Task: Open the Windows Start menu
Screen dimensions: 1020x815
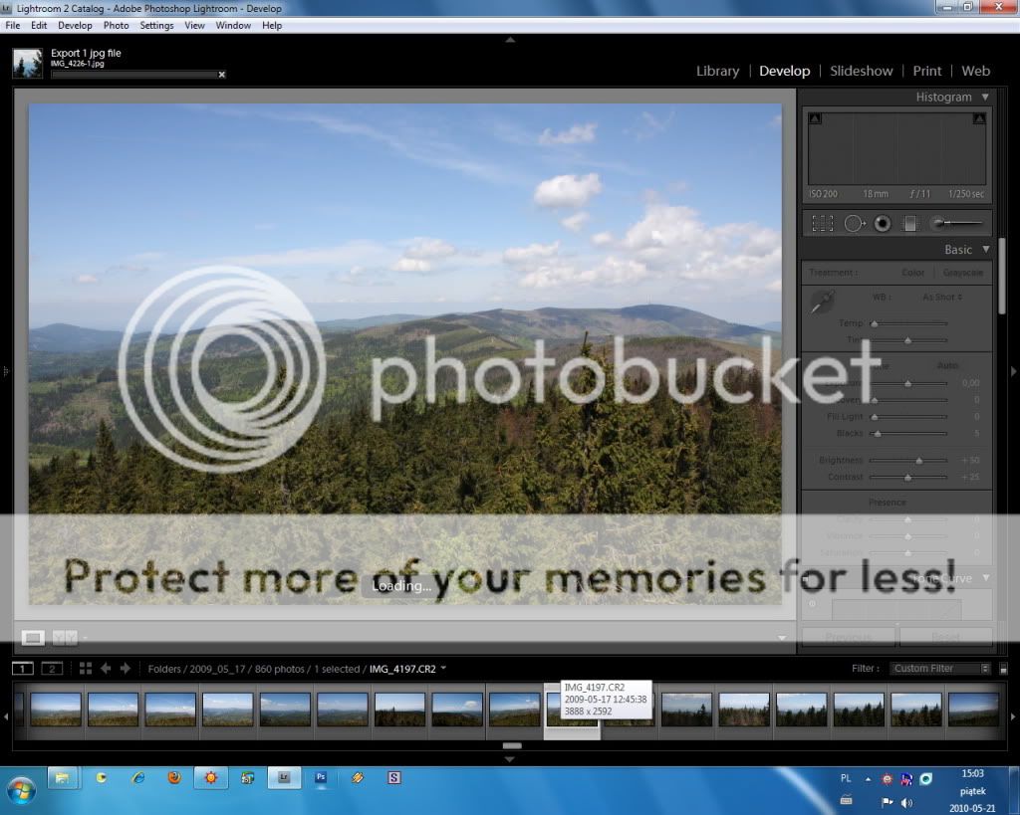Action: pos(22,790)
